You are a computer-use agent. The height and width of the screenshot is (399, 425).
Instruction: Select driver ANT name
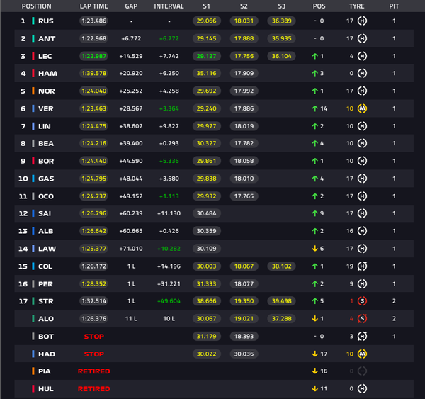click(x=47, y=38)
